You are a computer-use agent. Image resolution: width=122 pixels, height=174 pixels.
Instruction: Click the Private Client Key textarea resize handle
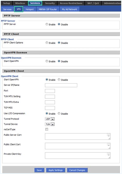click(109, 158)
